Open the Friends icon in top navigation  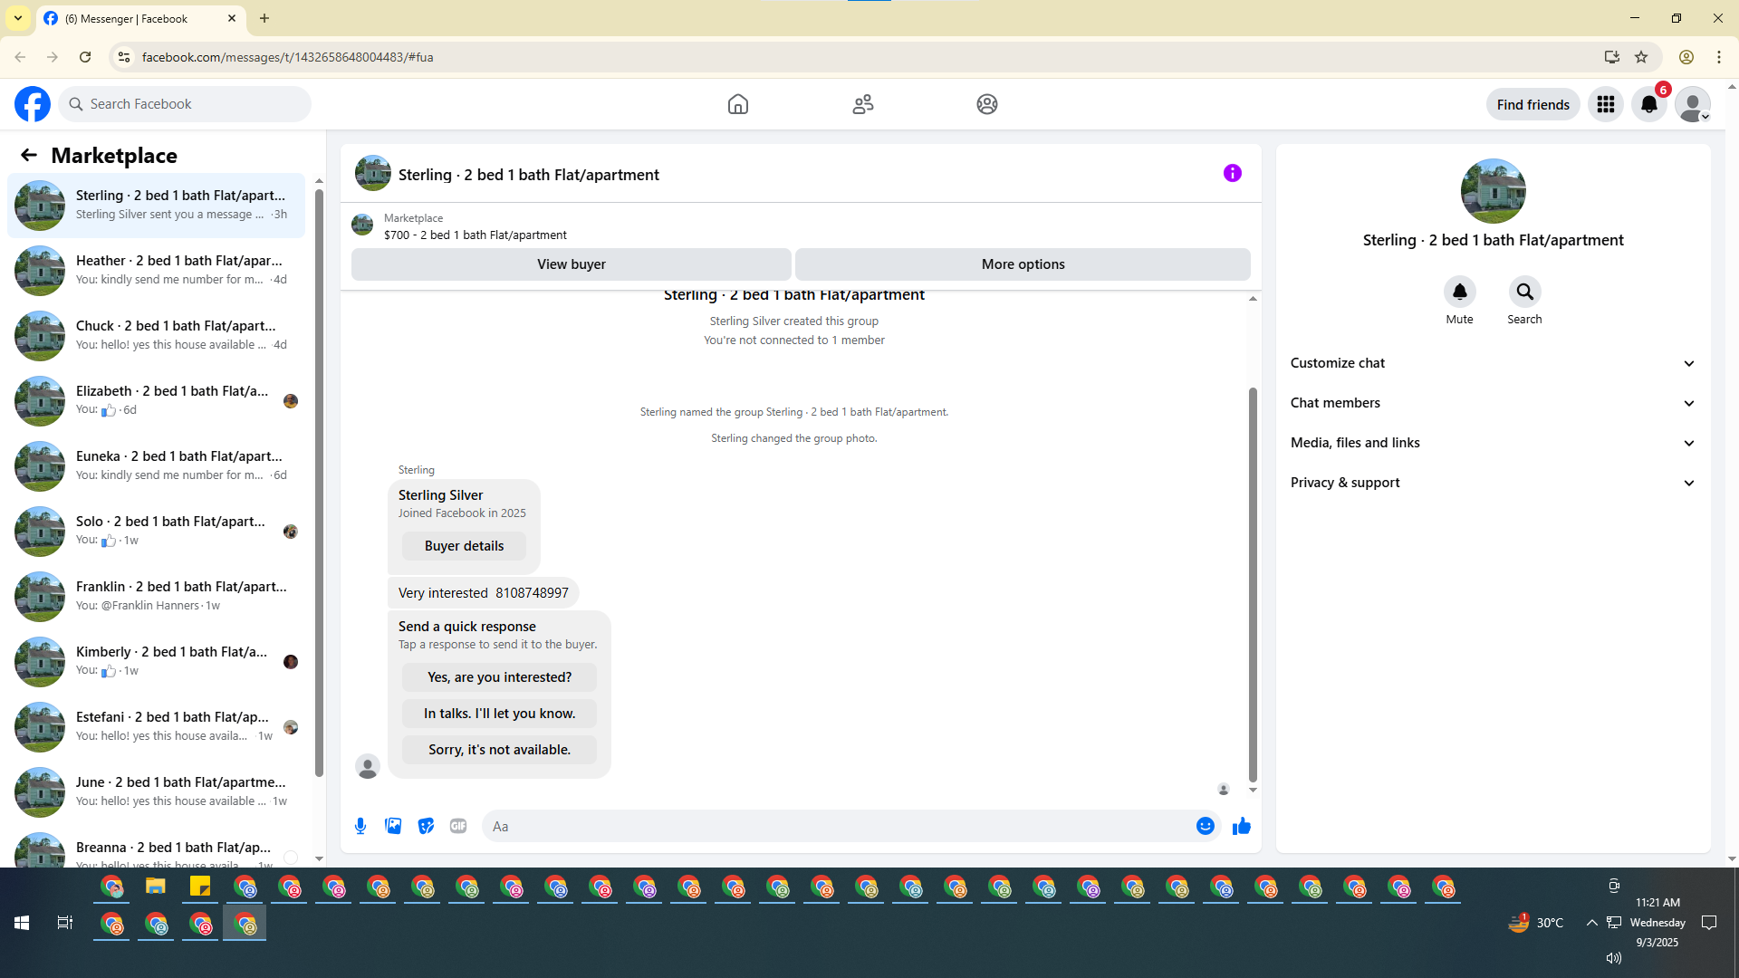pos(863,104)
